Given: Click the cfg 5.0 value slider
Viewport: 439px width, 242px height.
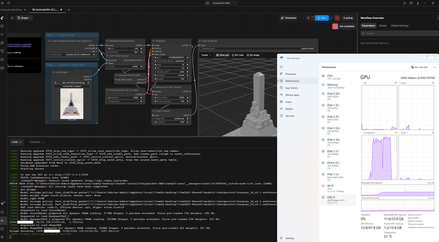Looking at the screenshot, I should pos(171,68).
